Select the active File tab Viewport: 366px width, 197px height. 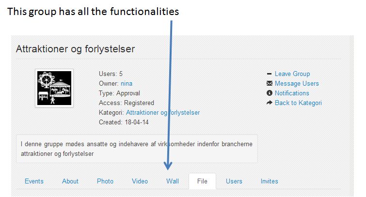click(x=202, y=181)
